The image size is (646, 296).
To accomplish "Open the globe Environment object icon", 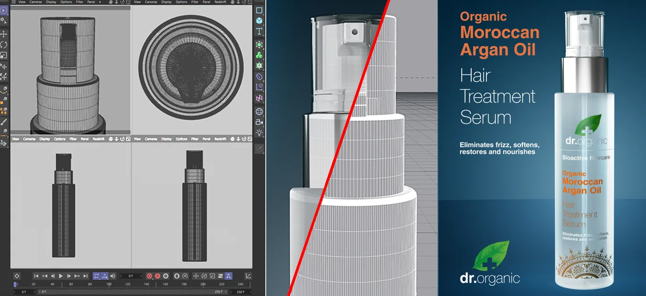I will point(259,111).
